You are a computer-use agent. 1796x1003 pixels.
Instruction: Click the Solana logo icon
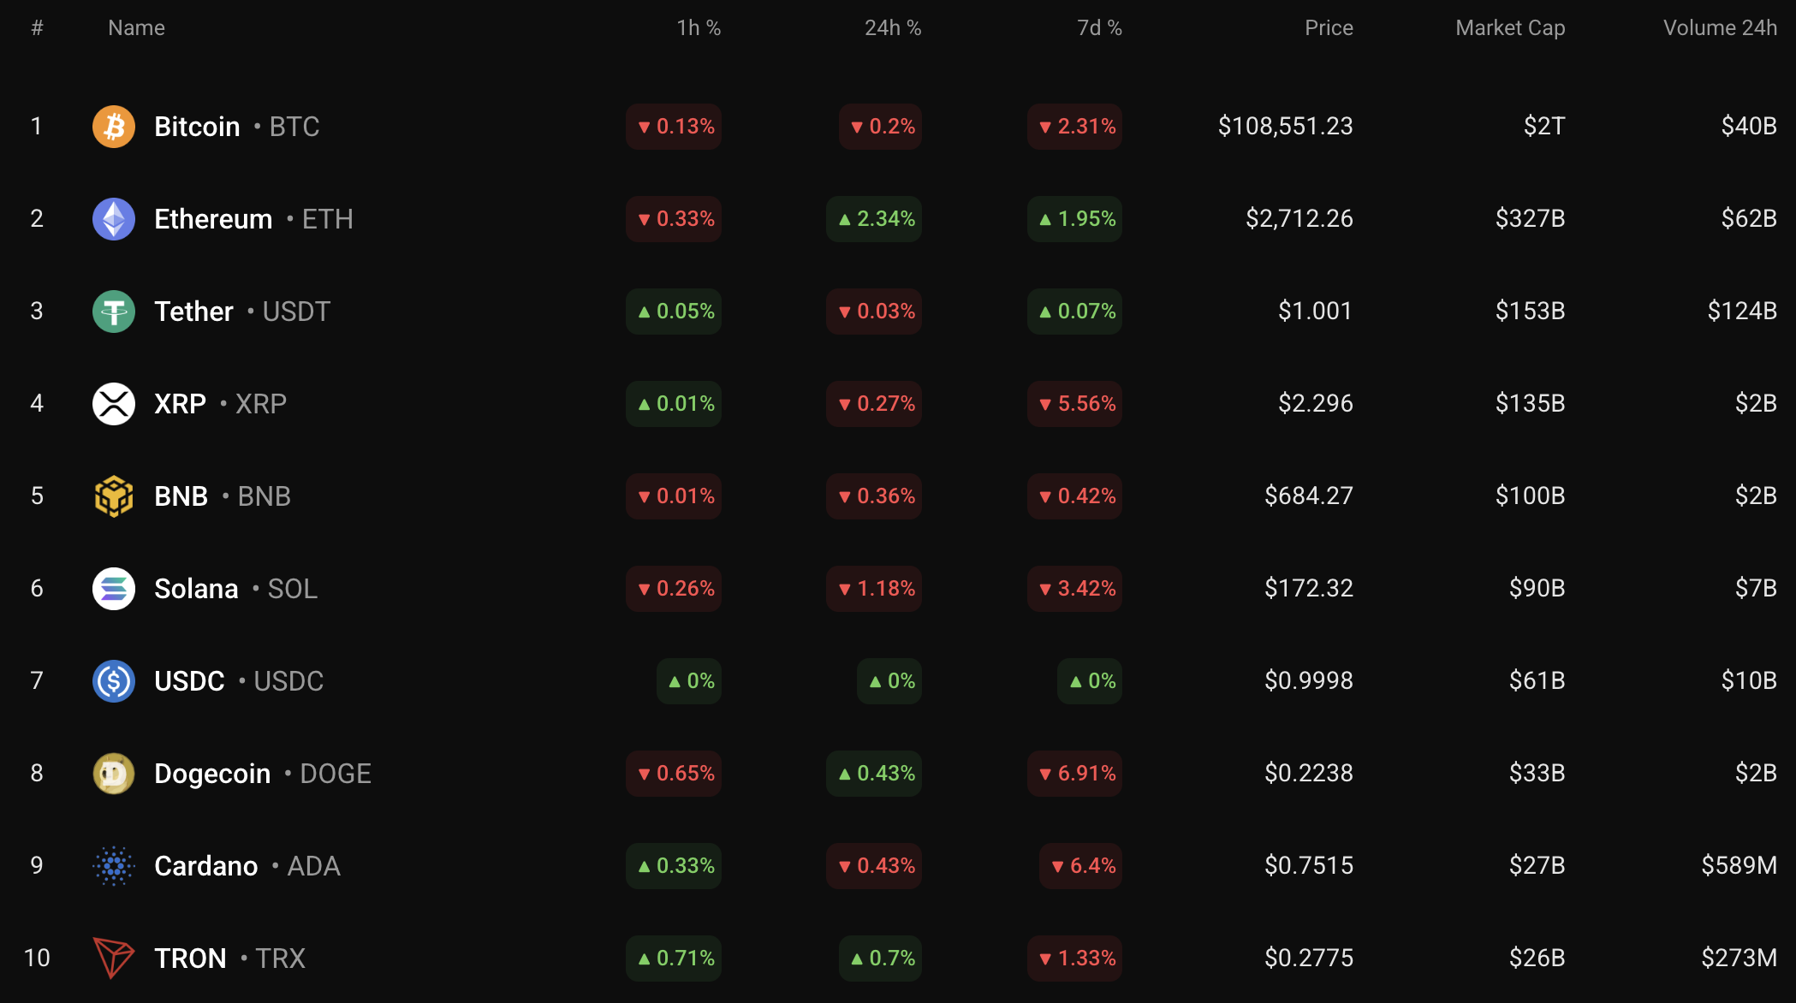pos(114,589)
